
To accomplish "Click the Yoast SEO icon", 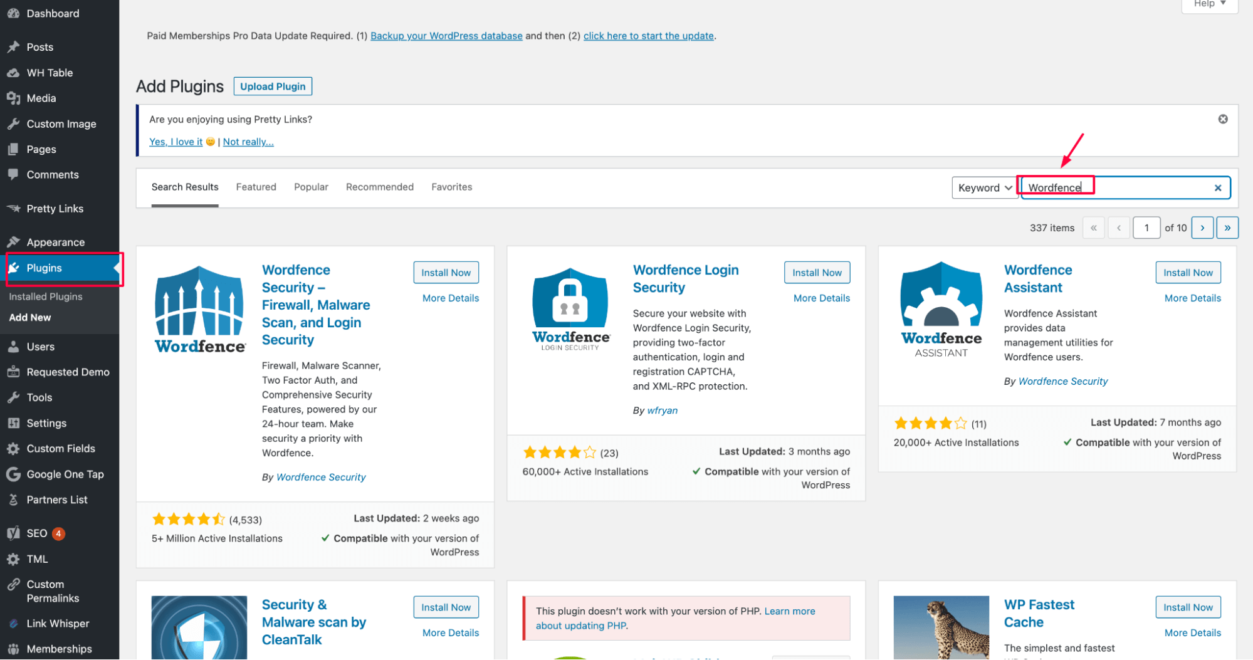I will point(13,533).
